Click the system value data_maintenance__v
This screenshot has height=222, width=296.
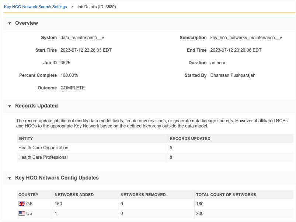pyautogui.click(x=82, y=38)
